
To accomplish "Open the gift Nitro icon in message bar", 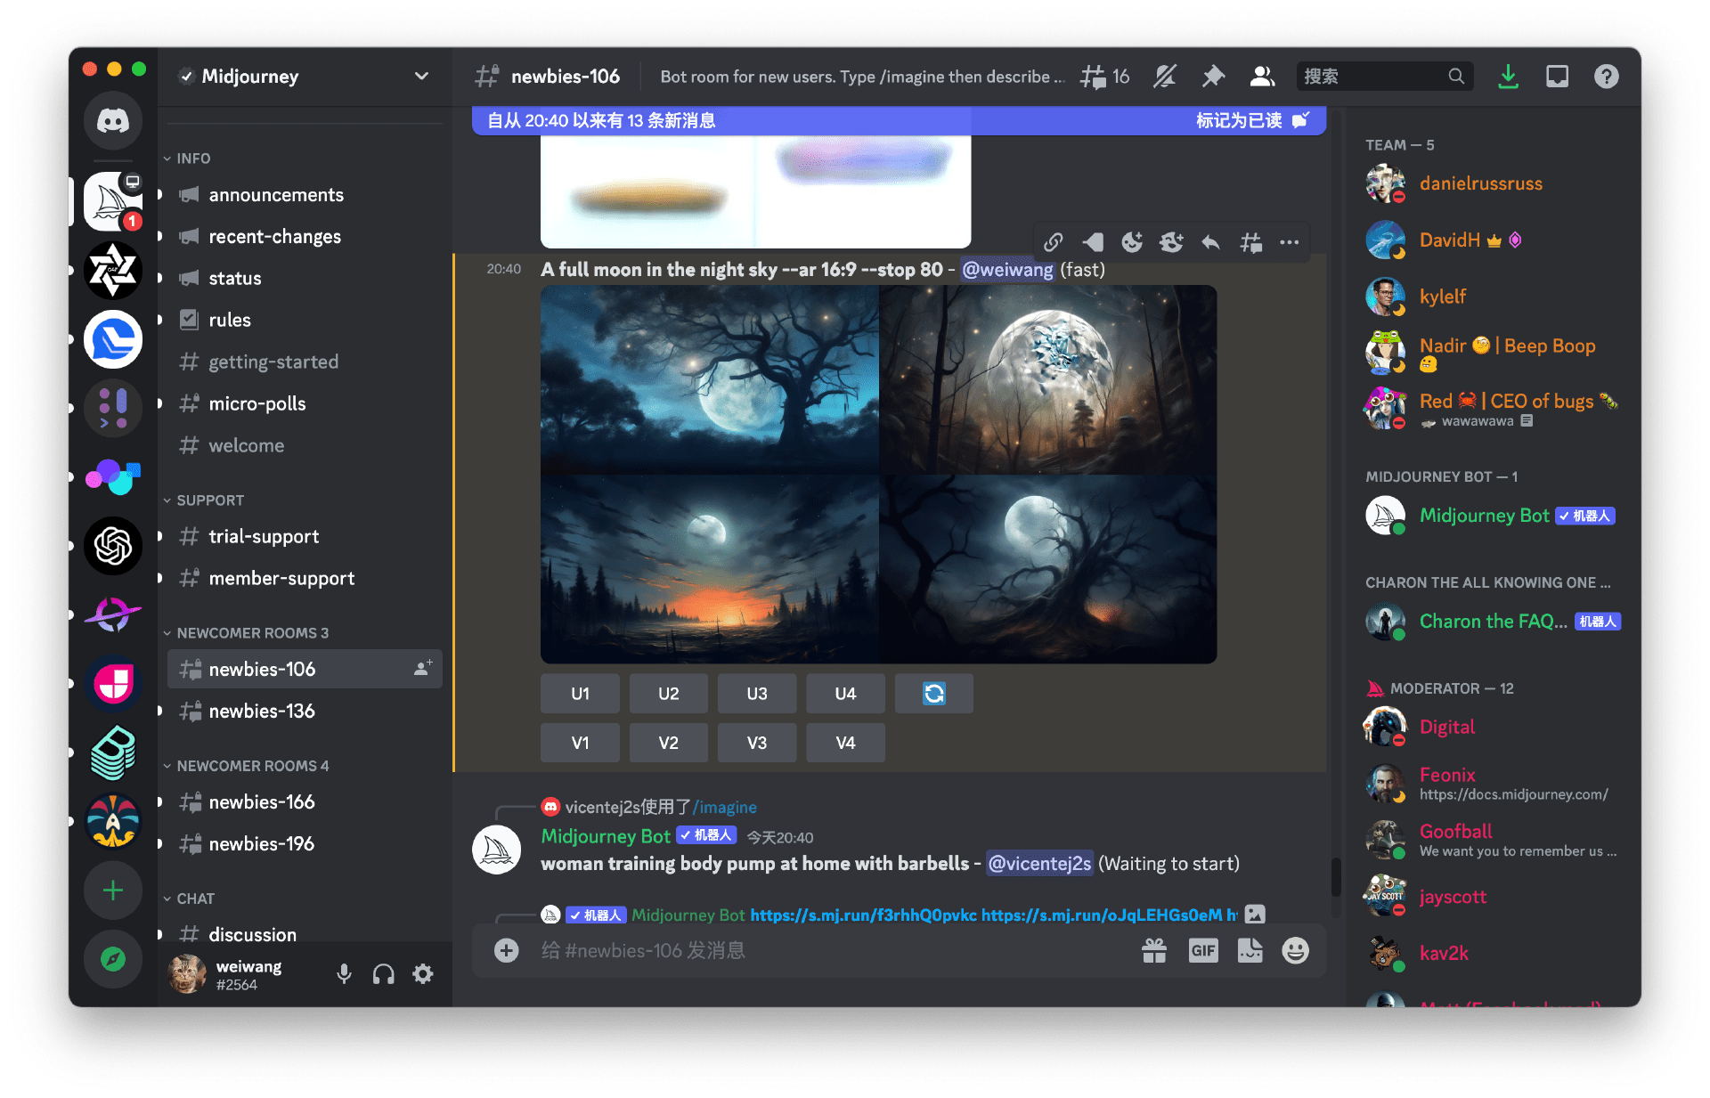I will [1154, 951].
